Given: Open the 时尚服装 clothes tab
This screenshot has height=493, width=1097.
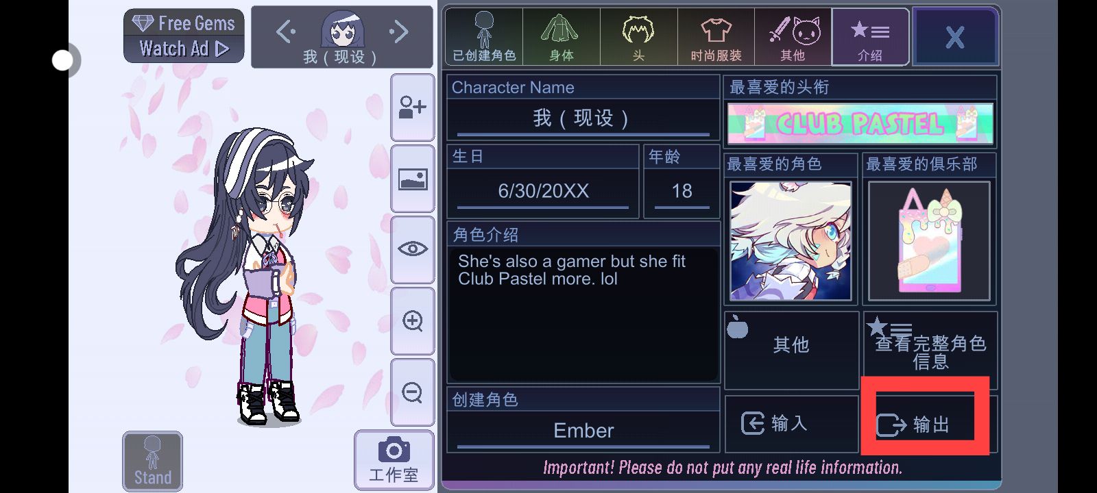Looking at the screenshot, I should point(716,37).
